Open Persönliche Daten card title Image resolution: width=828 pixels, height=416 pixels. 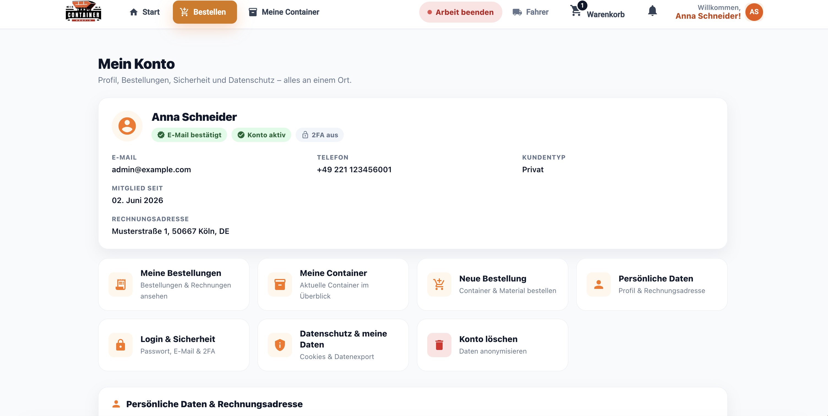click(655, 278)
